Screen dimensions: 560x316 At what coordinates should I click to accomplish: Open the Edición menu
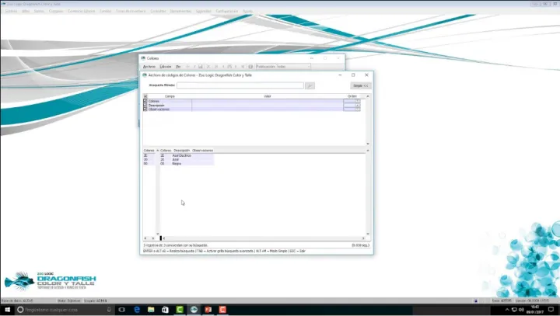point(165,67)
